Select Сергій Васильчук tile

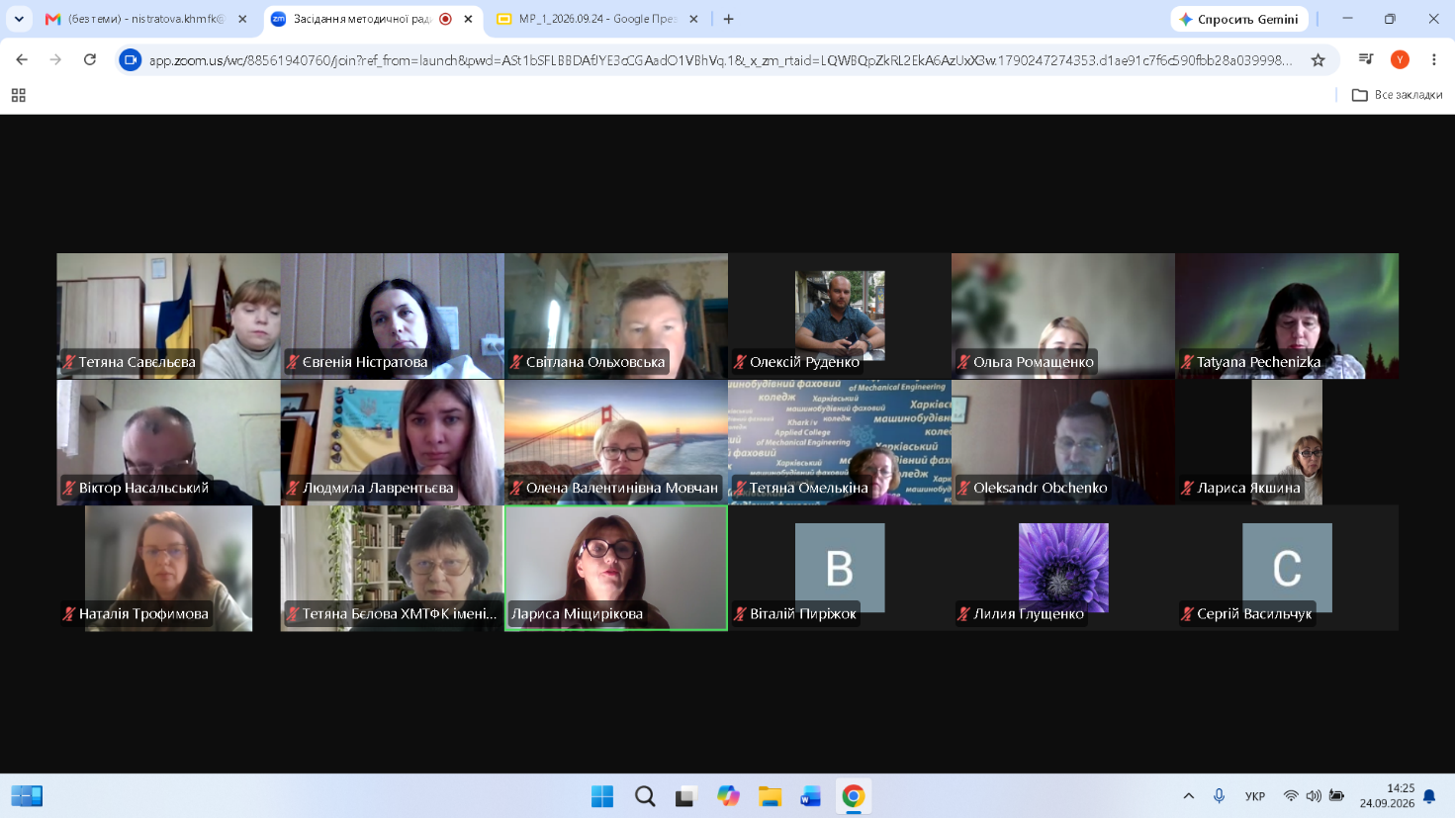click(1287, 568)
